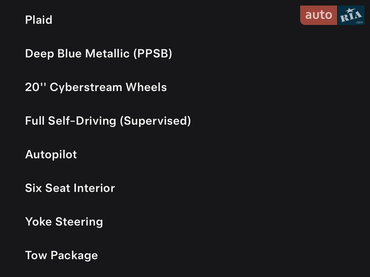The image size is (370, 277).
Task: Click the red auto logo badge
Action: click(318, 15)
